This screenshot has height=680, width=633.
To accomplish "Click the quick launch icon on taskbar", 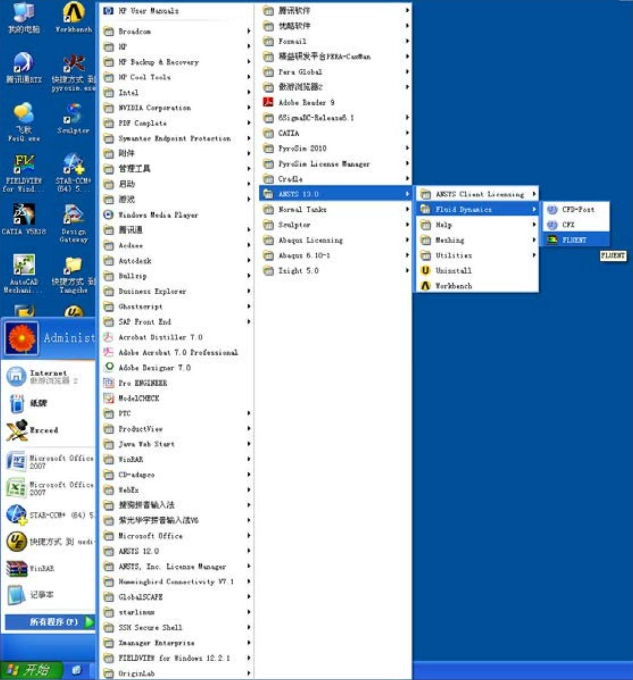I will (76, 670).
